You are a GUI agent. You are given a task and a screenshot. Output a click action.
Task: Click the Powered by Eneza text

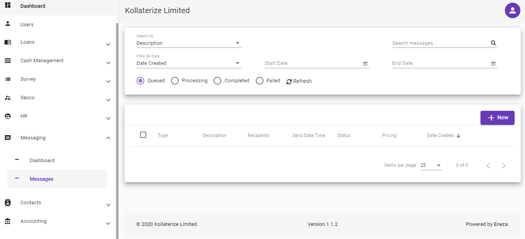487,224
